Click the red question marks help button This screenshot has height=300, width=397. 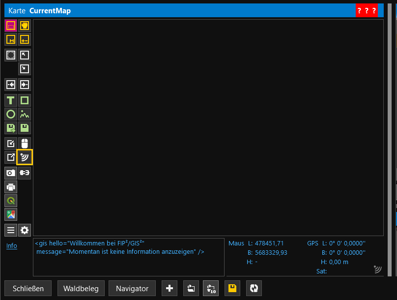pos(367,11)
